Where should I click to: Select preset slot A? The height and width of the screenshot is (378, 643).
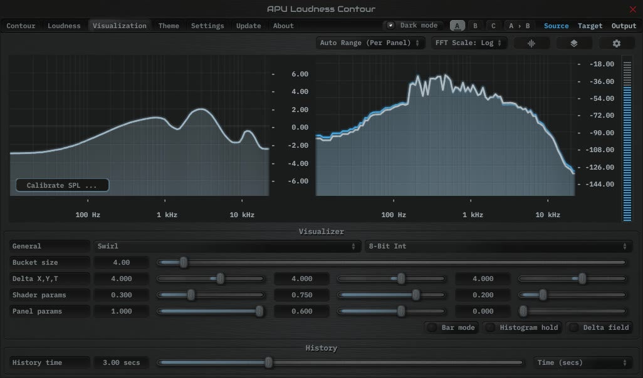click(x=457, y=26)
